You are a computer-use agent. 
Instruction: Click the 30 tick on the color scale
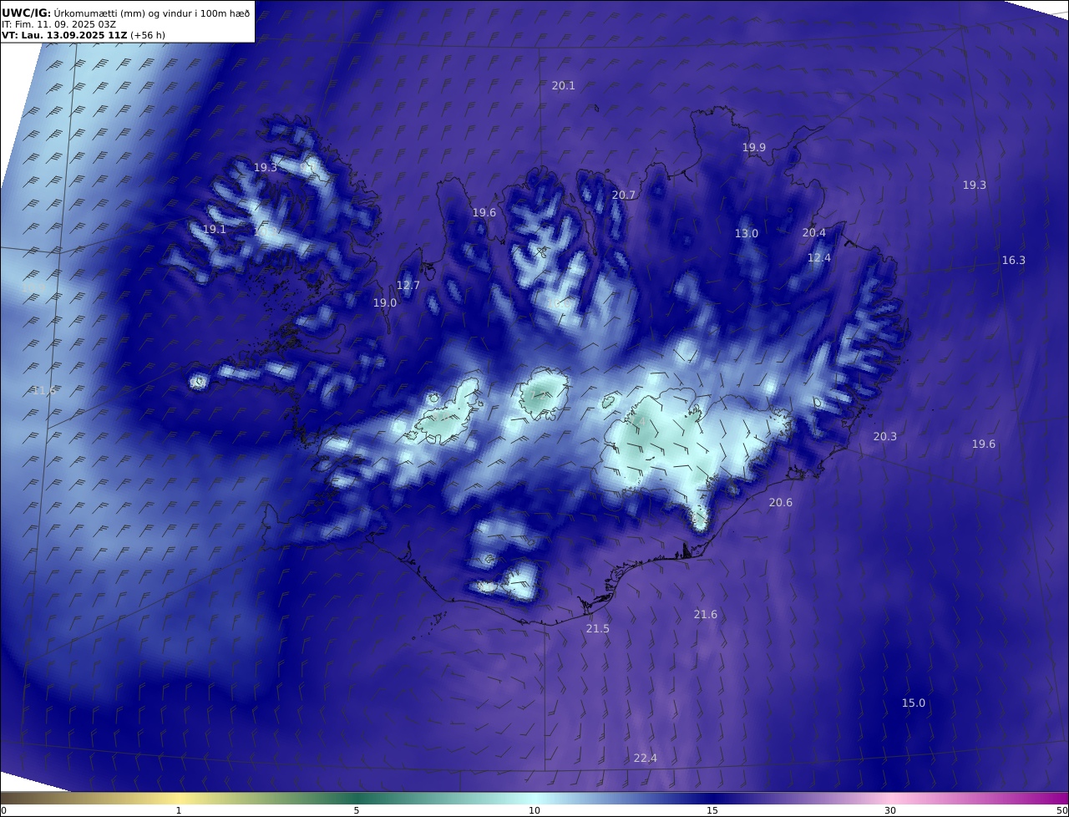coord(890,810)
